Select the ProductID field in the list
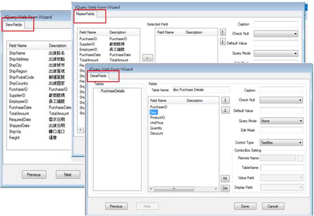 pyautogui.click(x=158, y=117)
